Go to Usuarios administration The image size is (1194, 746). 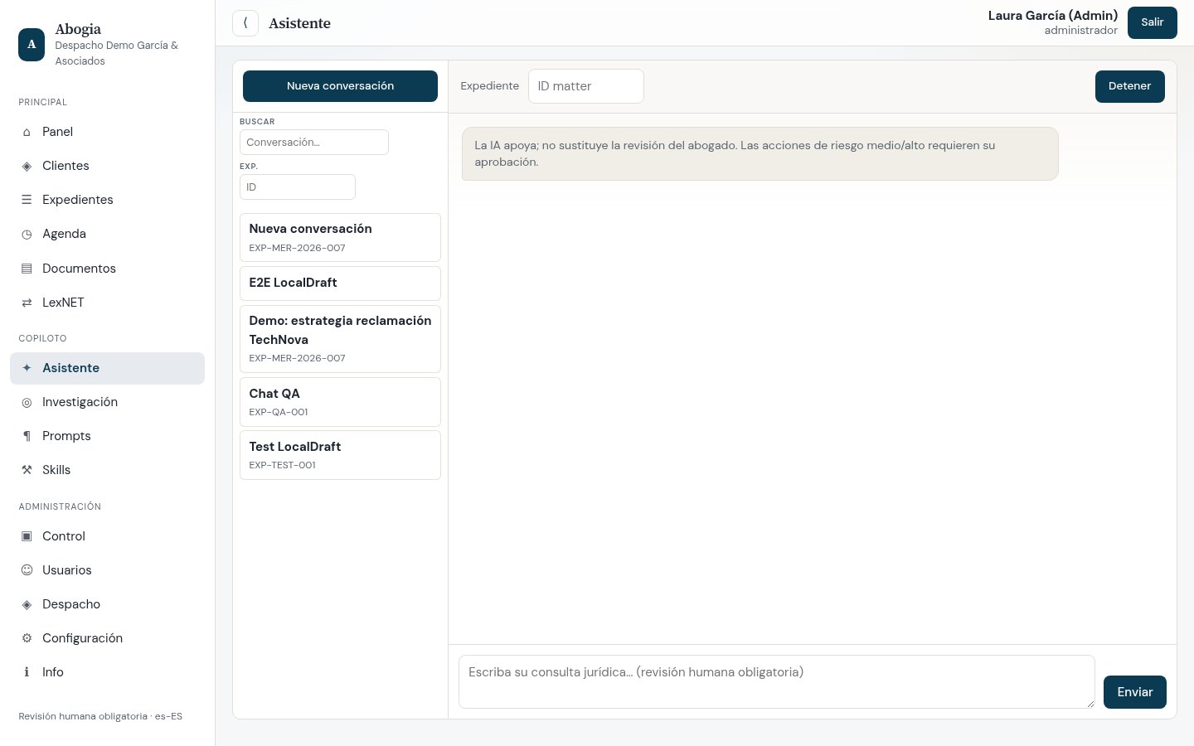tap(107, 570)
